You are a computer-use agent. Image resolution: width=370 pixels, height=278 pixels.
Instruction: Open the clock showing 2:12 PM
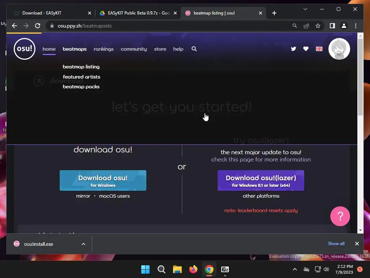pyautogui.click(x=344, y=269)
